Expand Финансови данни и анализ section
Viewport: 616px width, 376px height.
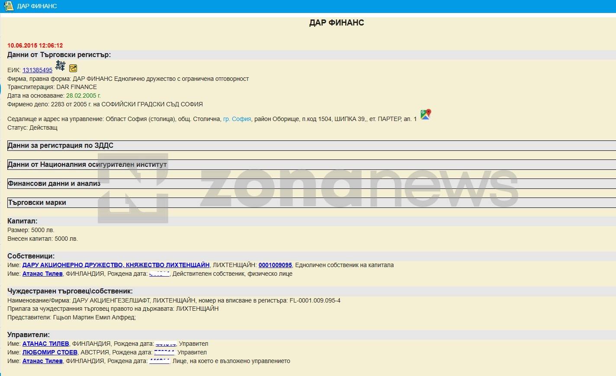(54, 184)
